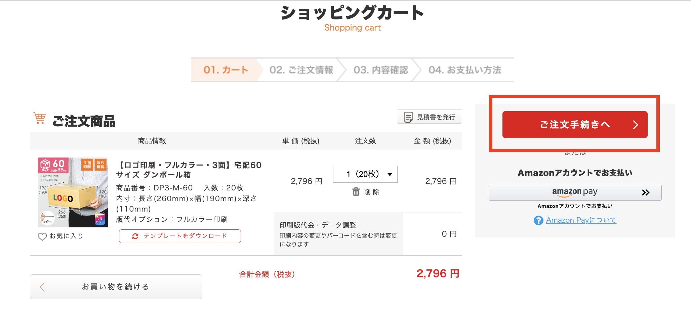Select the 01. カート step tab
The height and width of the screenshot is (311, 691).
[x=226, y=70]
